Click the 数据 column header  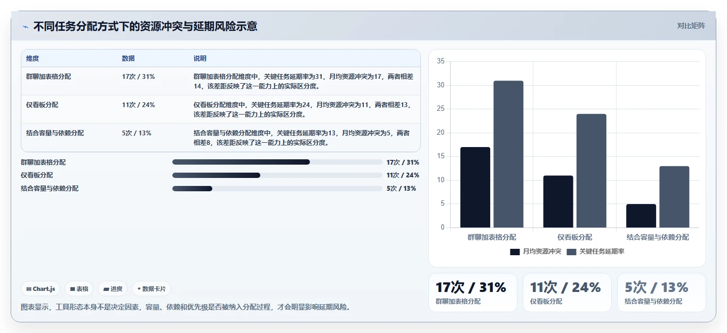(x=129, y=59)
